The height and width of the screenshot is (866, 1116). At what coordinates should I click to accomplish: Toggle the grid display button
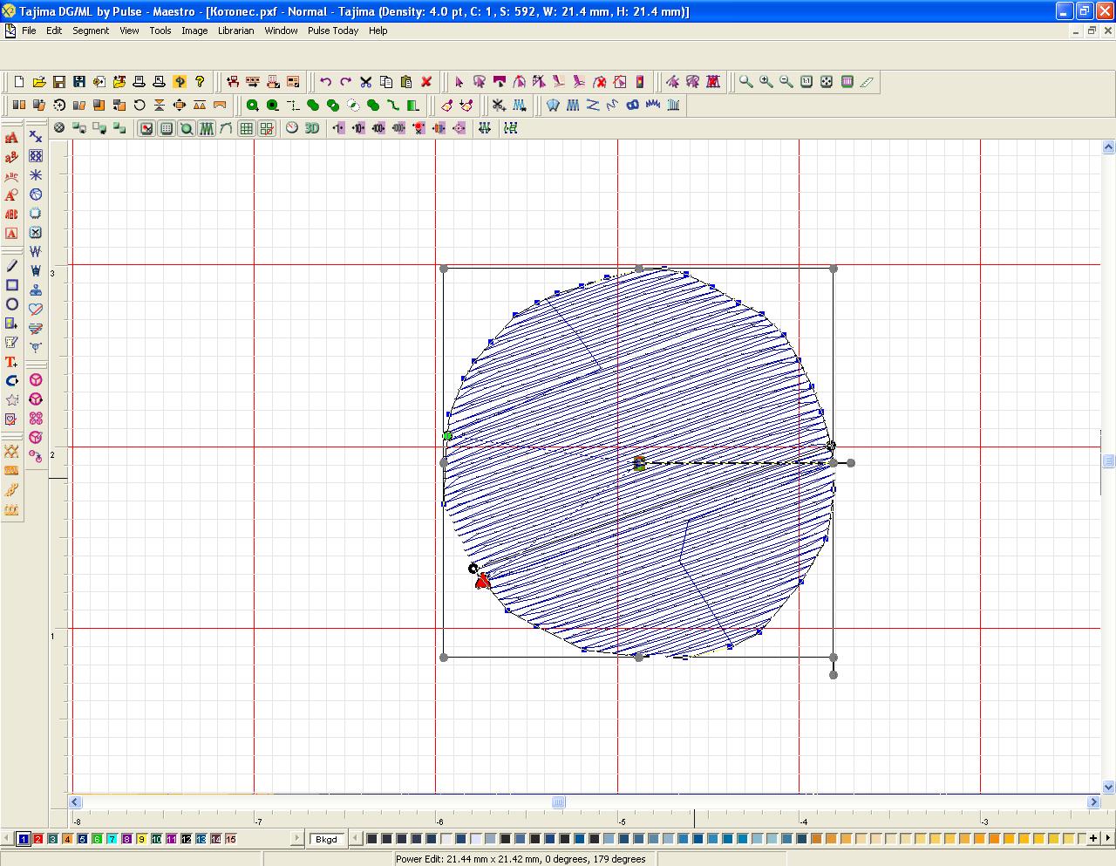point(247,128)
